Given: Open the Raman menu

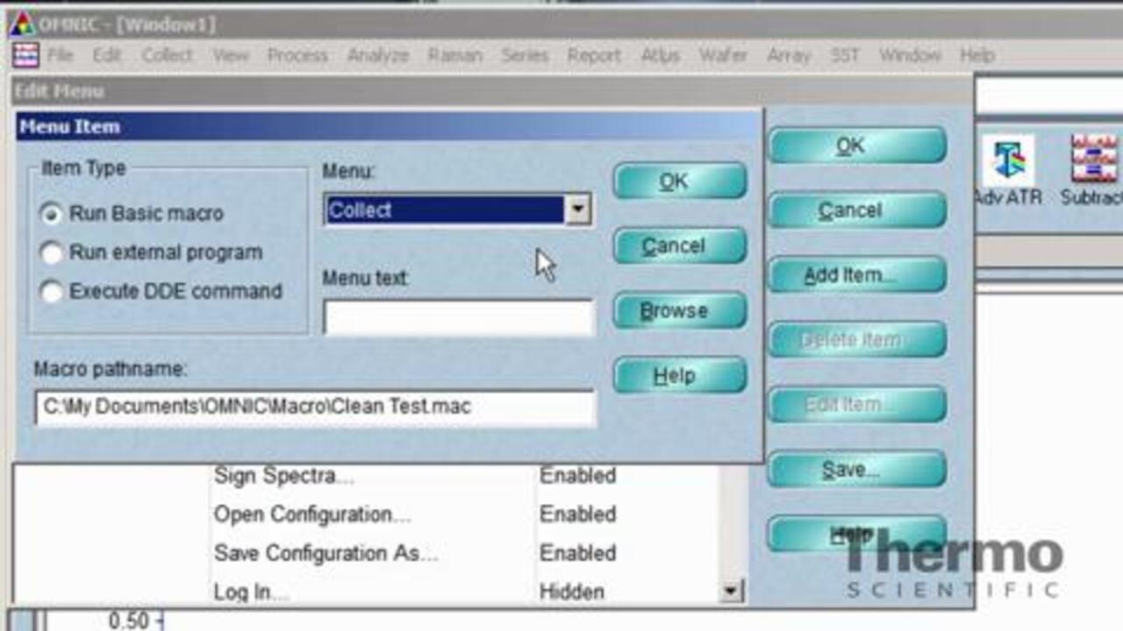Looking at the screenshot, I should pyautogui.click(x=454, y=55).
